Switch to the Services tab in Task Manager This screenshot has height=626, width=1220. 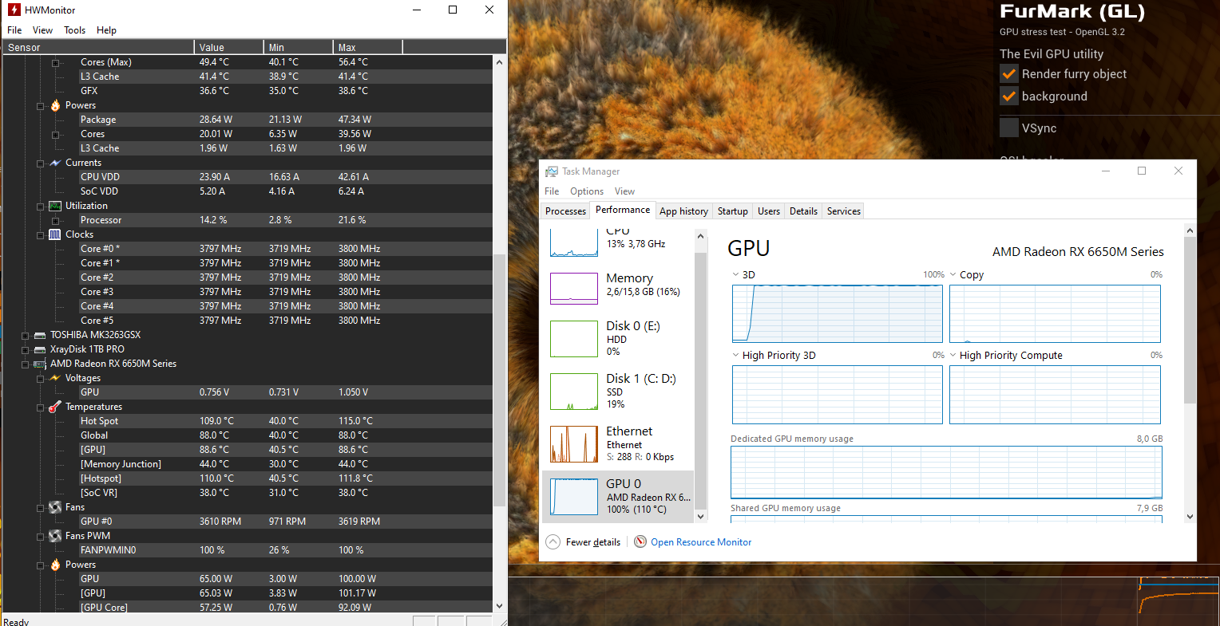click(843, 211)
